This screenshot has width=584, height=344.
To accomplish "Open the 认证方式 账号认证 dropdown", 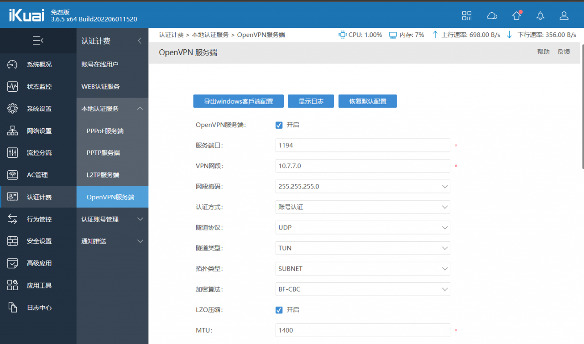I will [x=363, y=207].
